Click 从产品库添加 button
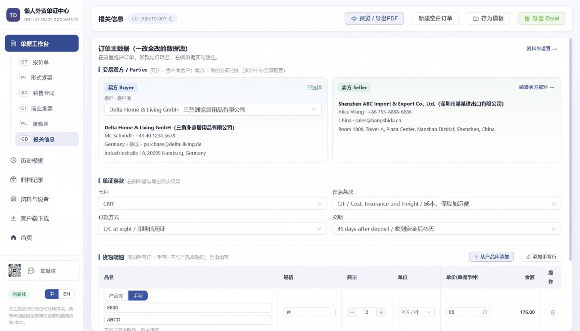580x331 pixels. pos(491,257)
